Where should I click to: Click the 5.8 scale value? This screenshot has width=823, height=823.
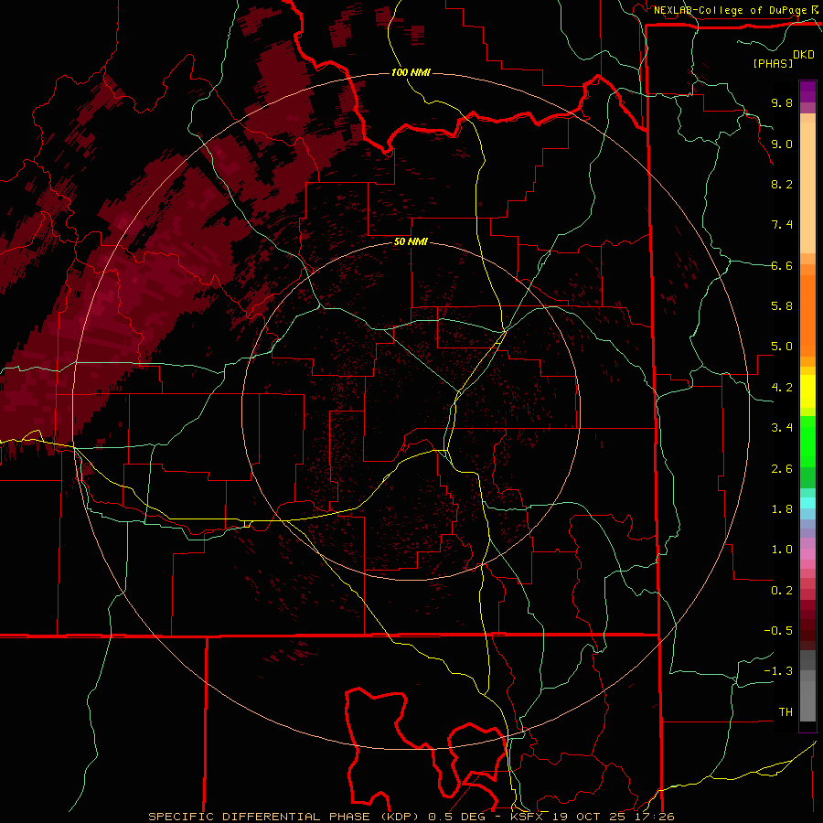782,306
